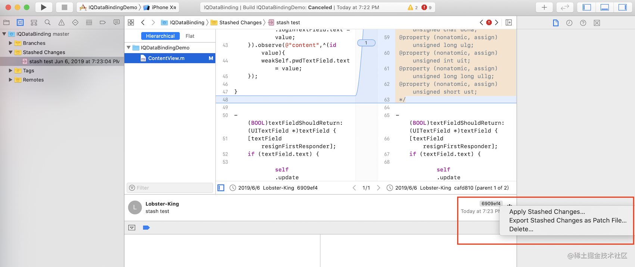Toggle the debug area hide button
The image size is (635, 267).
click(132, 228)
